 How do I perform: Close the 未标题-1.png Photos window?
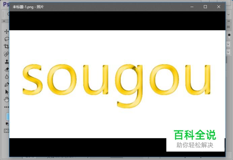point(219,7)
